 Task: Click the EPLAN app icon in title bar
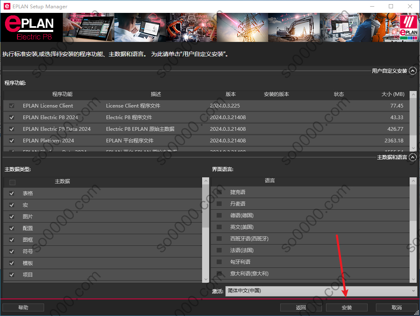7,6
